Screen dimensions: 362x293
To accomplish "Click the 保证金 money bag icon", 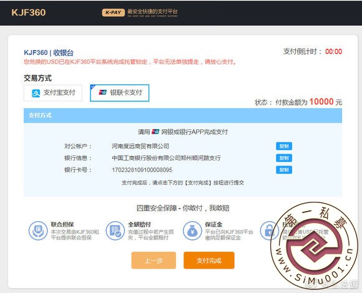I will [192, 231].
